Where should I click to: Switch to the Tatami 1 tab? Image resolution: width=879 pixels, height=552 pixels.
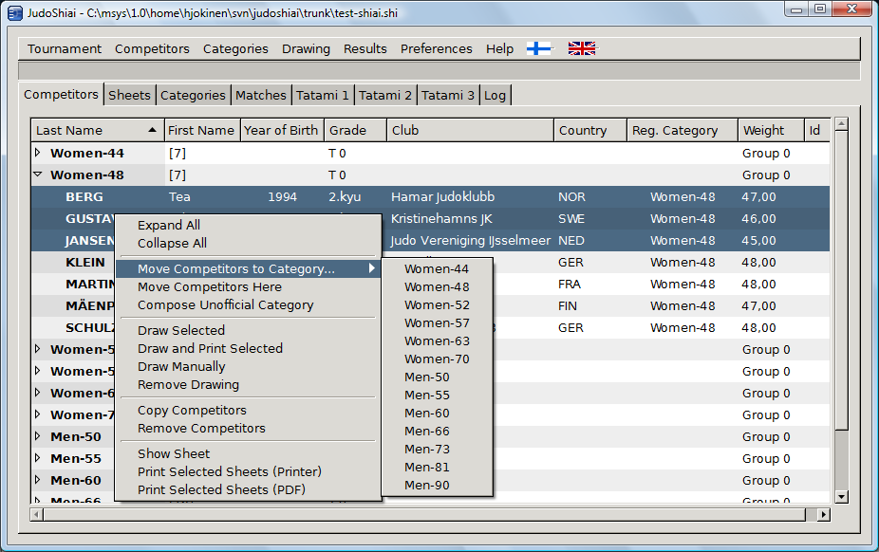[323, 95]
